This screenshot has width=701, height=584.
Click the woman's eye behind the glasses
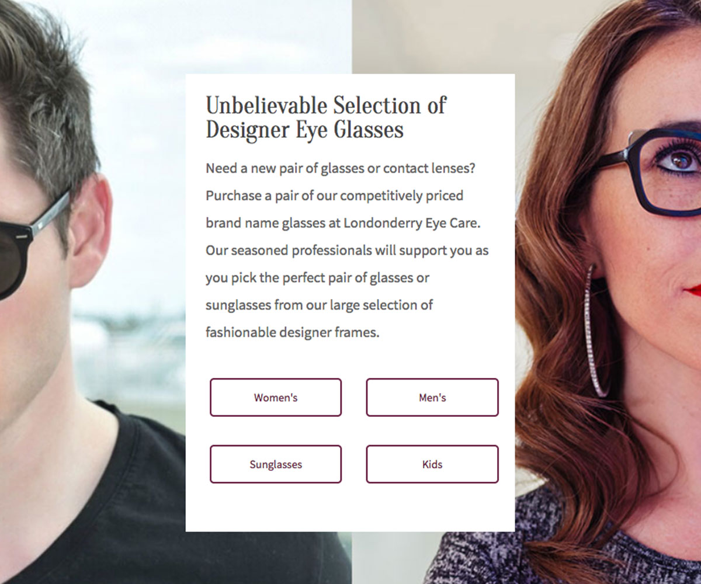tap(679, 159)
